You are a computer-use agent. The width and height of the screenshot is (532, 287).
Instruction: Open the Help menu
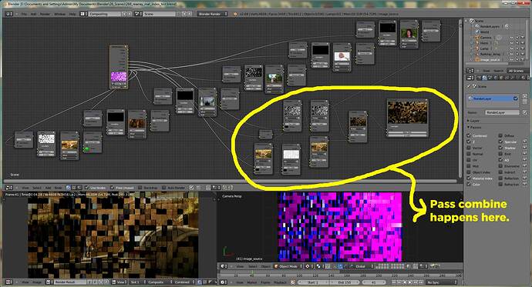point(72,14)
